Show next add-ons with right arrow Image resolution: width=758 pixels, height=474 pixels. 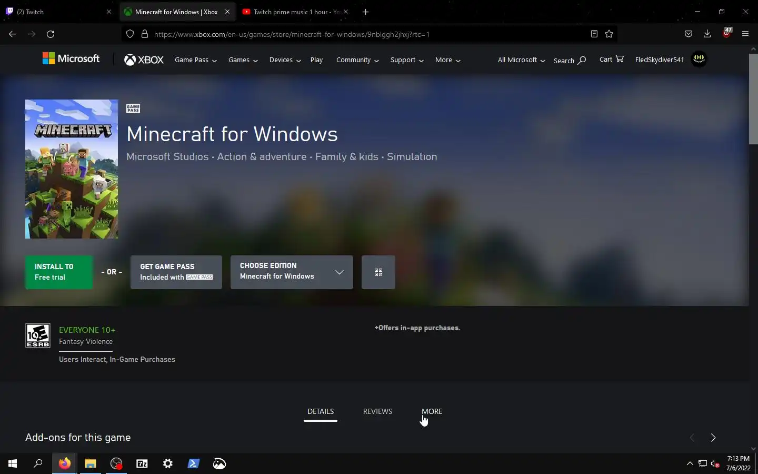[713, 438]
